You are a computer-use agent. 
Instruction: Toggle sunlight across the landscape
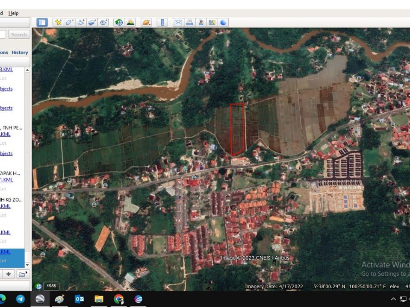[130, 23]
